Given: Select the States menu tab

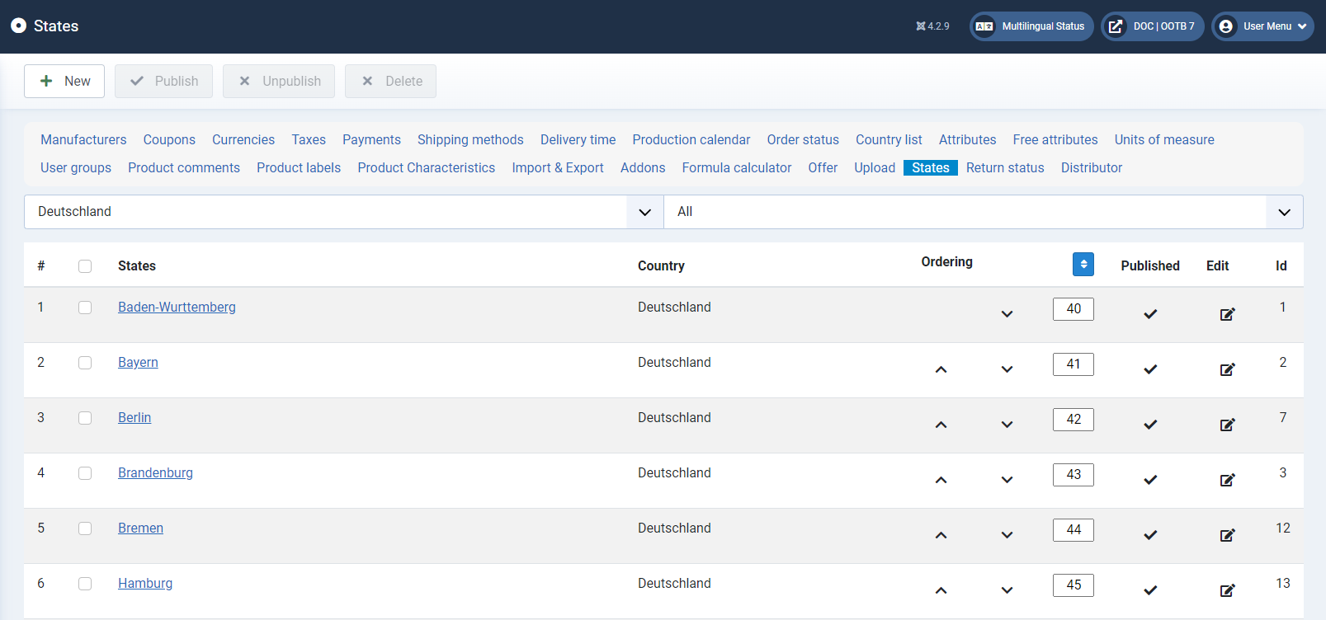Looking at the screenshot, I should click(931, 167).
